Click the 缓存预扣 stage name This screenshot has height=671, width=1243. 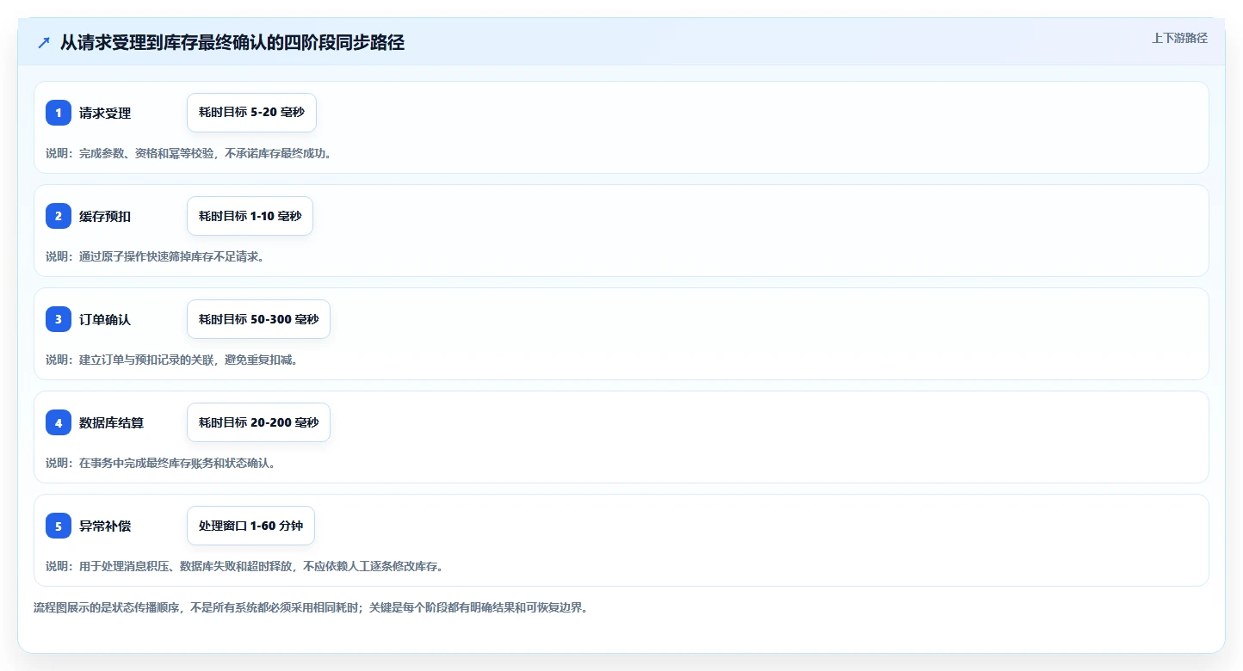pos(105,216)
